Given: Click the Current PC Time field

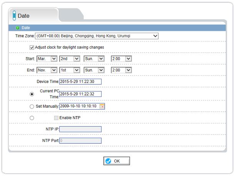Looking at the screenshot, I should pos(80,94).
